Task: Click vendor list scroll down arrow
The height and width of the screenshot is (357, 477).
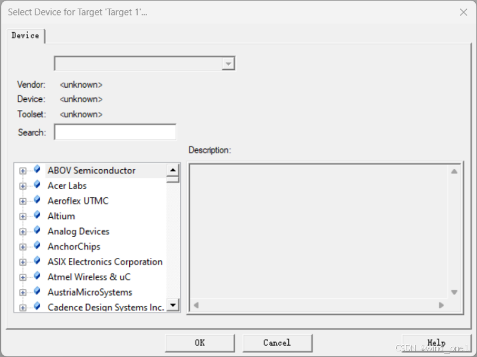Action: pyautogui.click(x=173, y=304)
